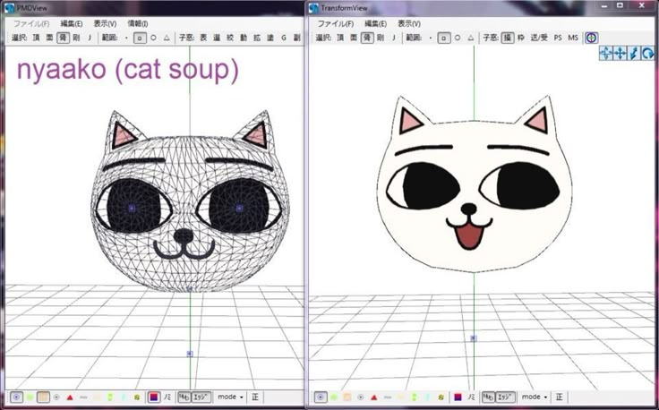
Task: Enable 面 face selection in TransformView toolbar
Action: click(354, 38)
